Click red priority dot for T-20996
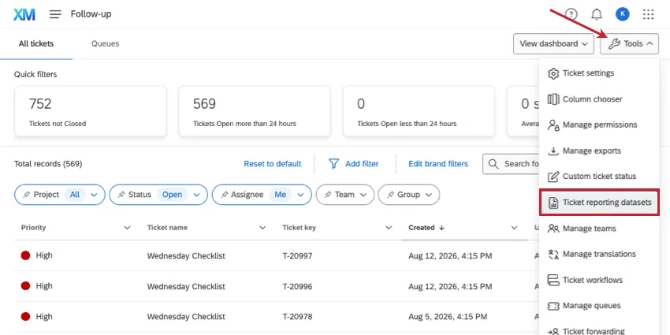The width and height of the screenshot is (670, 335). (x=26, y=286)
